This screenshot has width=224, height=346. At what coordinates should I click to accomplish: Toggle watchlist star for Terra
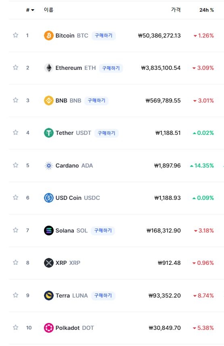pos(15,295)
